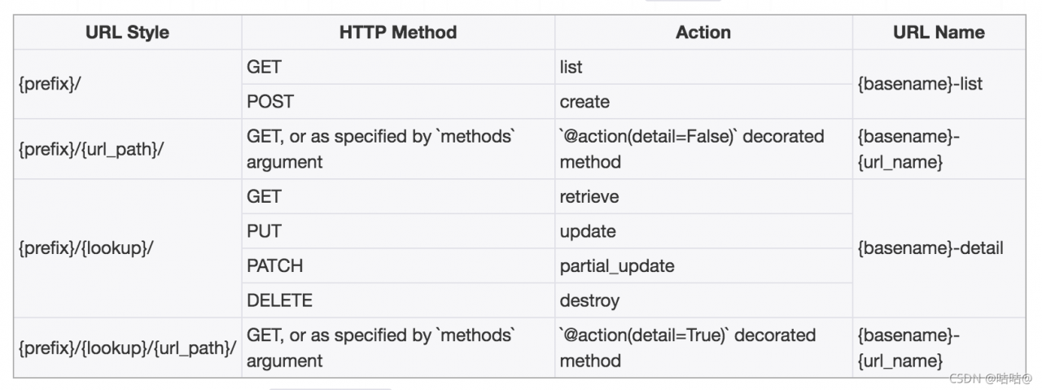Click the partial_update action cell
Viewport: 1042px width, 390px height.
click(x=703, y=265)
